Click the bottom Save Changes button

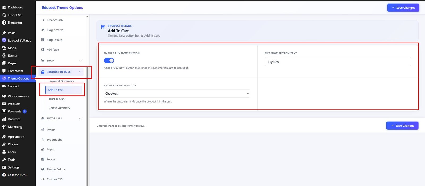point(402,126)
